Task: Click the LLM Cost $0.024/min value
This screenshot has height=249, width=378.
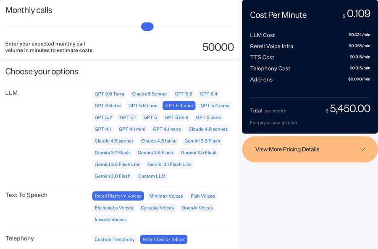Action: [360, 35]
